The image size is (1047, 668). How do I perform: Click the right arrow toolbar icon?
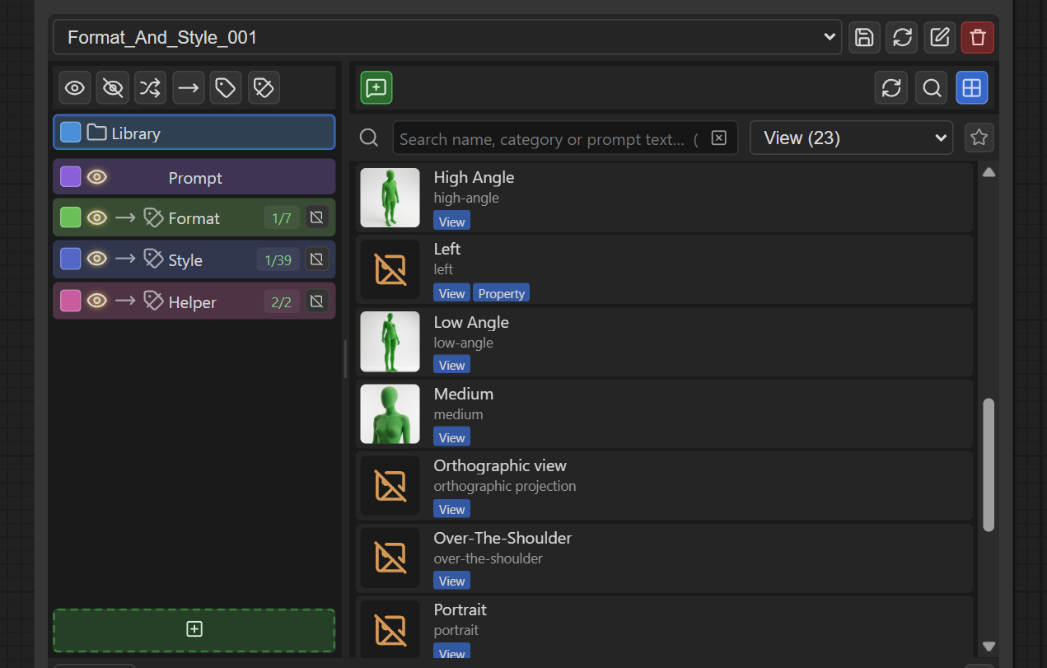point(189,87)
